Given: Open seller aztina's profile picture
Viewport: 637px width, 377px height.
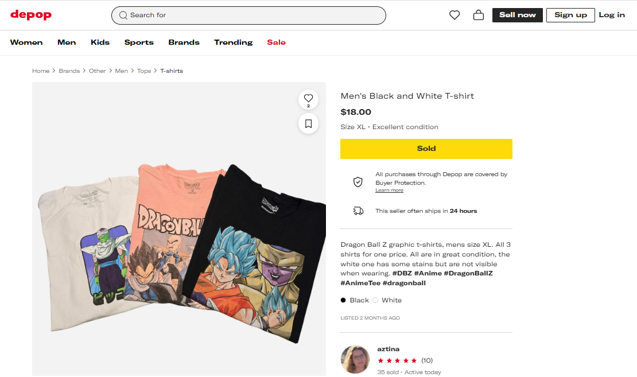Looking at the screenshot, I should 355,359.
